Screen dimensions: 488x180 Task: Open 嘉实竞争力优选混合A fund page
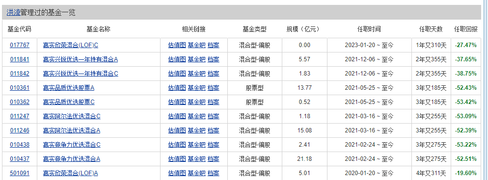pos(72,159)
